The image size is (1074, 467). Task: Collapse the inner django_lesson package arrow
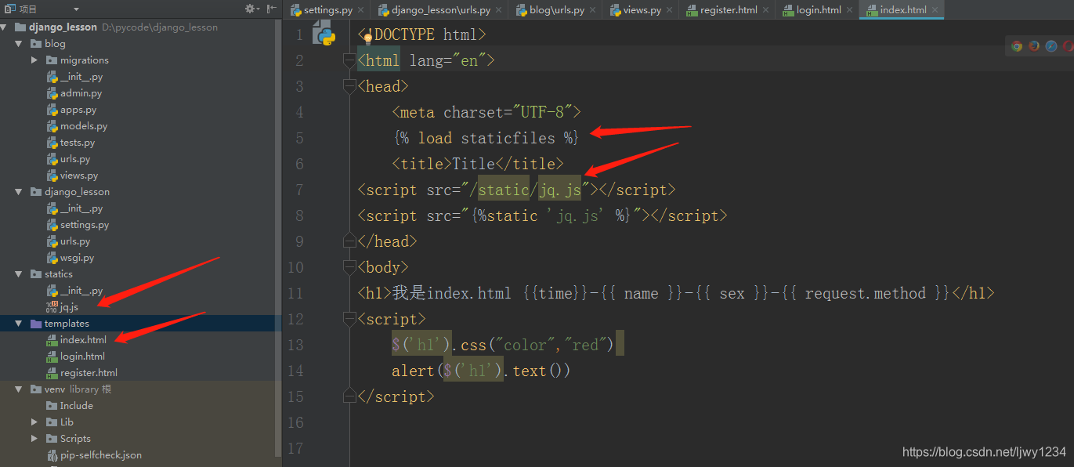click(x=19, y=191)
